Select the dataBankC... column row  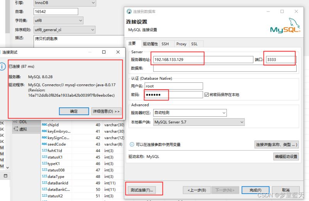point(83,189)
